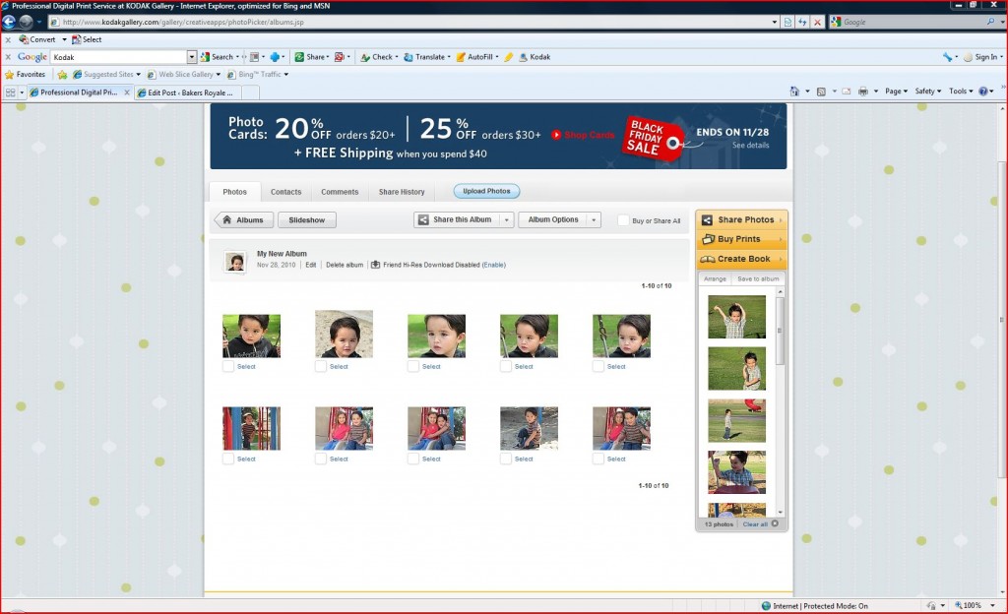Viewport: 1008px width, 614px height.
Task: Select the Arrange tab in photo tray
Action: click(715, 278)
